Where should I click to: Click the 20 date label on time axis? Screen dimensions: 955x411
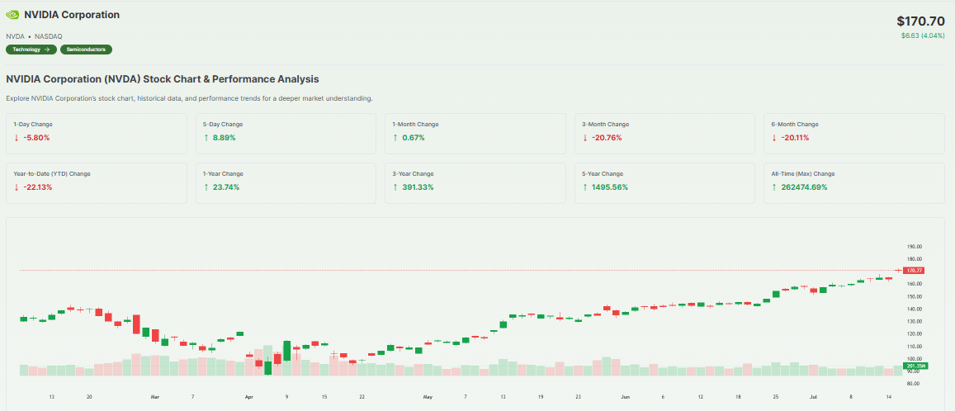[x=89, y=396]
